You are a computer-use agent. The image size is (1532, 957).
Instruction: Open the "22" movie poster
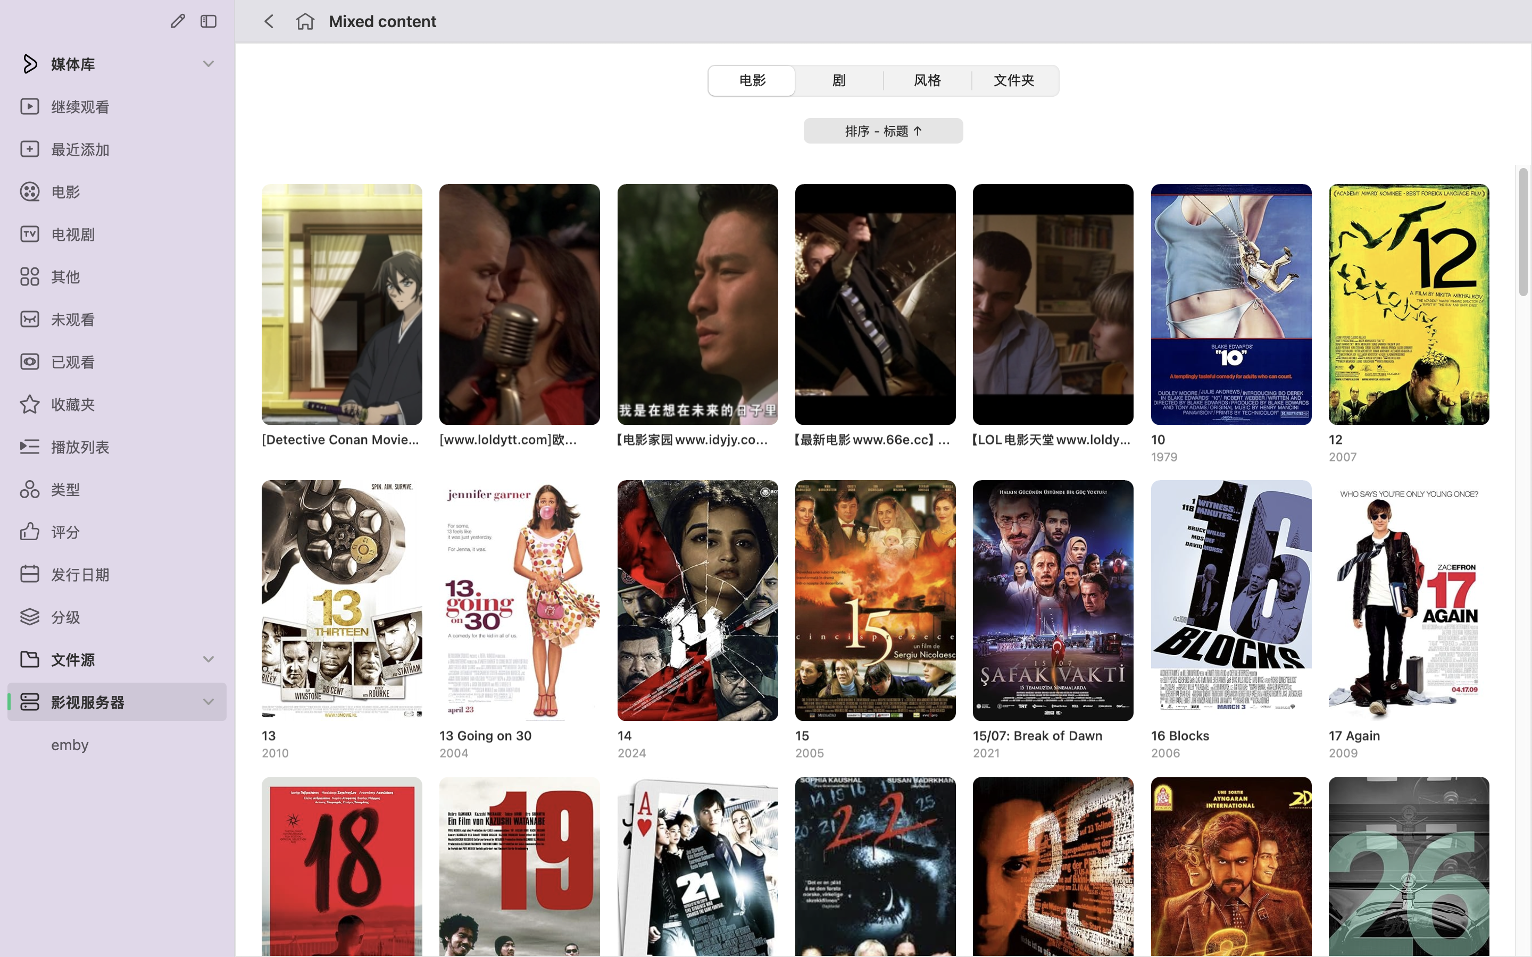pyautogui.click(x=876, y=867)
